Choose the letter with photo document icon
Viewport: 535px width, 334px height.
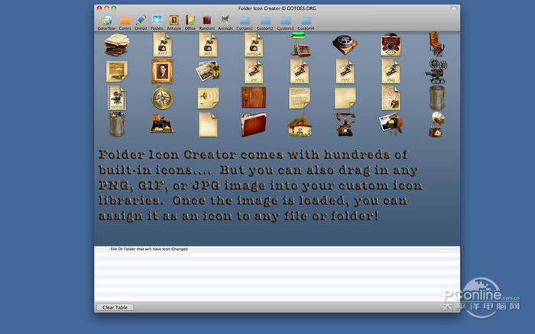click(391, 98)
